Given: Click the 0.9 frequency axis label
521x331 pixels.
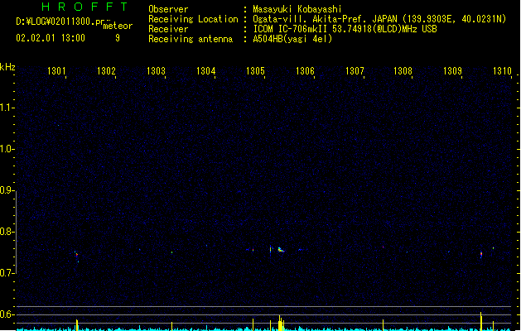Looking at the screenshot, I should pos(6,190).
